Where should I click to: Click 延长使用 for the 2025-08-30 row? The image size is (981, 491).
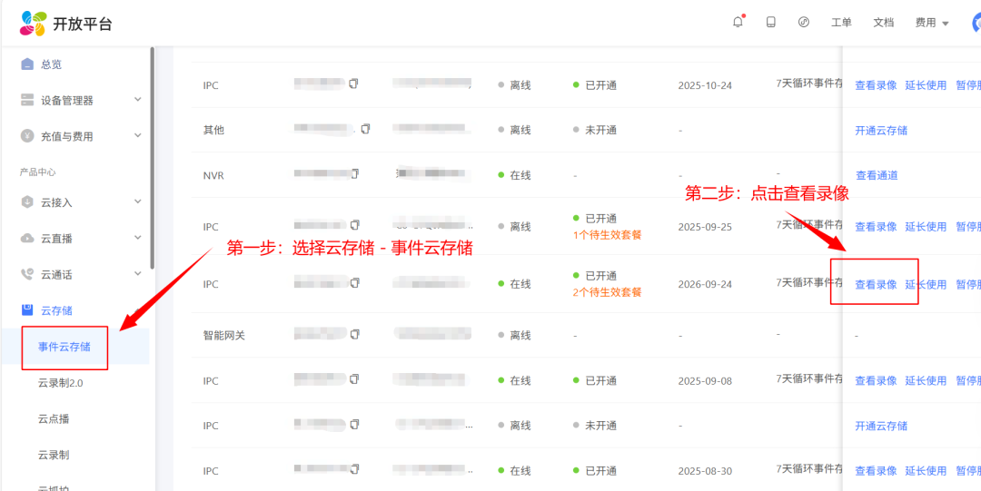926,471
